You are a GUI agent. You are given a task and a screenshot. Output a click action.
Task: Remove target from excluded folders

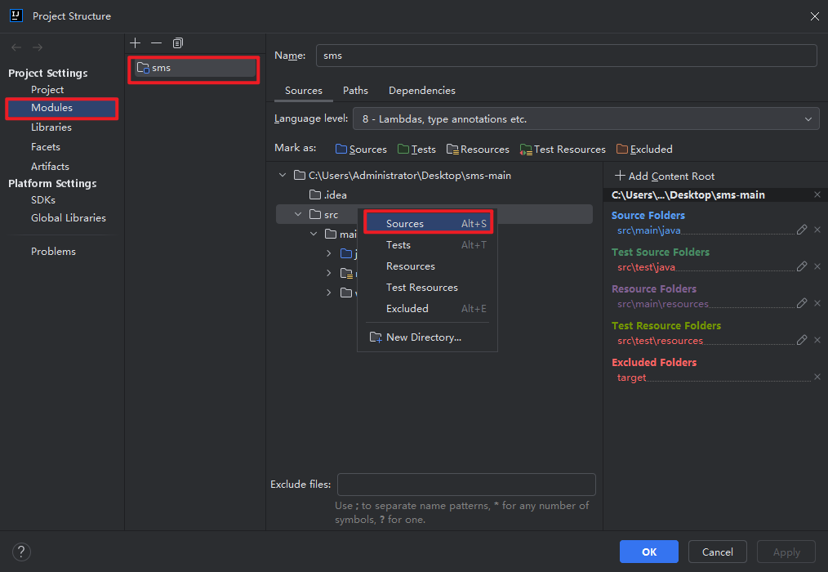(x=817, y=377)
